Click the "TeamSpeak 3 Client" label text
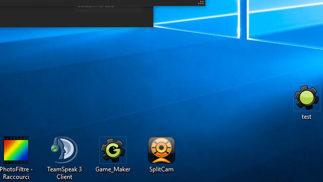323x182 pixels. pyautogui.click(x=65, y=173)
